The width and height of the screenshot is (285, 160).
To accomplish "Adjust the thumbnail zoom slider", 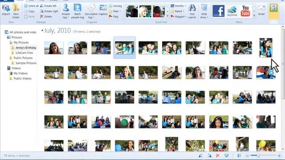I will coord(258,156).
